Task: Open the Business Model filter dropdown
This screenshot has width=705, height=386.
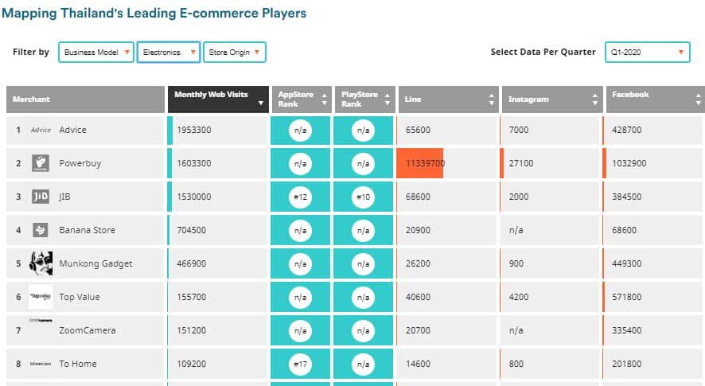Action: coord(95,53)
